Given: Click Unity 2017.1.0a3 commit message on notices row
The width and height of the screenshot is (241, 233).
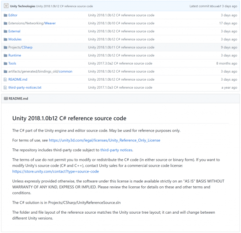Looking at the screenshot, I should click(x=120, y=88).
